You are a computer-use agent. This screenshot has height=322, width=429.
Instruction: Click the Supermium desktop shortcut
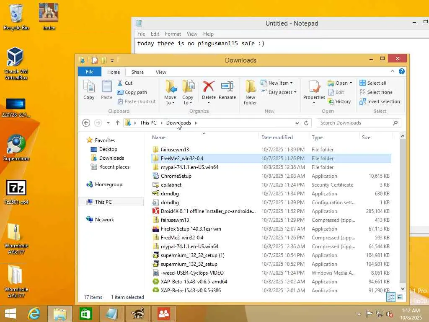[16, 148]
